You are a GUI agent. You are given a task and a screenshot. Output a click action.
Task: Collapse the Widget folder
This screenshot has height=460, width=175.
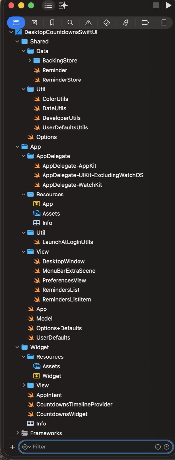pyautogui.click(x=17, y=347)
